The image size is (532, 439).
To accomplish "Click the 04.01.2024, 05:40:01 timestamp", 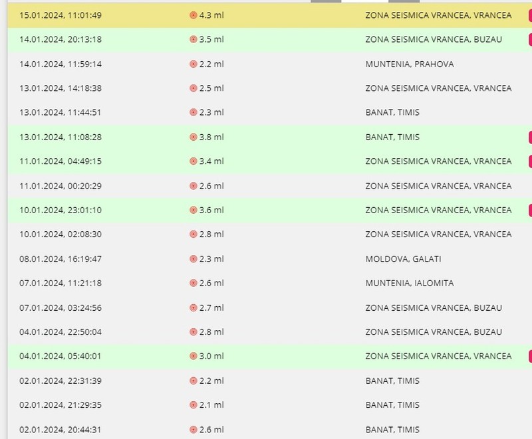I will pyautogui.click(x=60, y=357).
